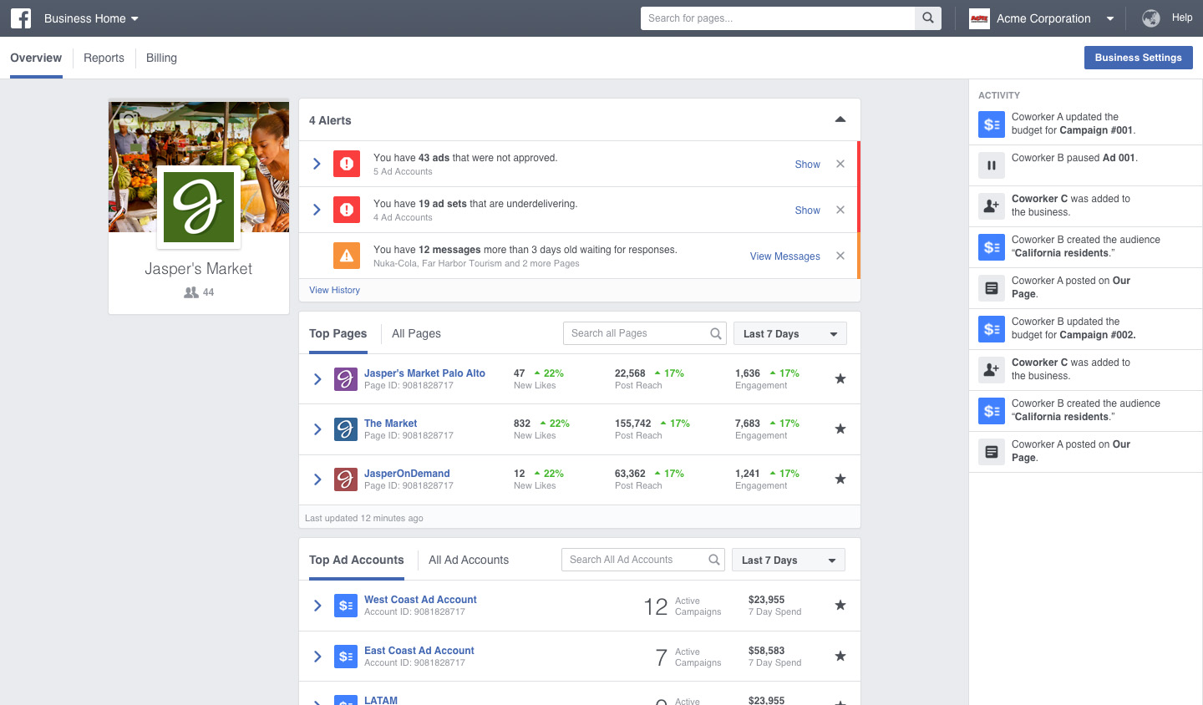Select the Top Pages tab
This screenshot has width=1203, height=705.
coord(338,333)
